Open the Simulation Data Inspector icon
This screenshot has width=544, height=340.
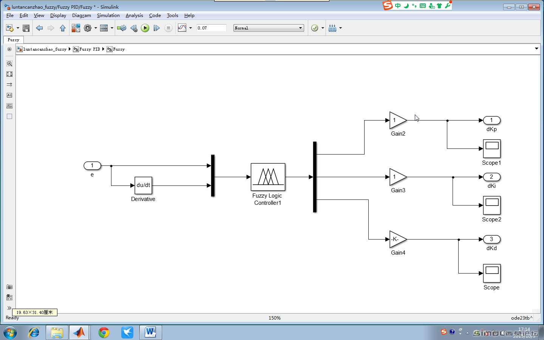182,28
